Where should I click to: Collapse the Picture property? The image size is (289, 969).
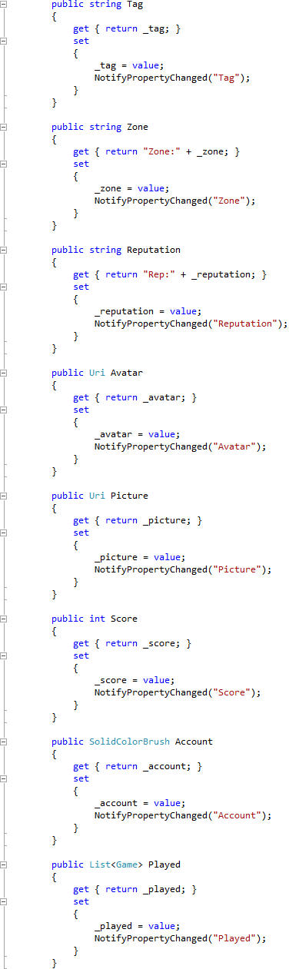(4, 496)
